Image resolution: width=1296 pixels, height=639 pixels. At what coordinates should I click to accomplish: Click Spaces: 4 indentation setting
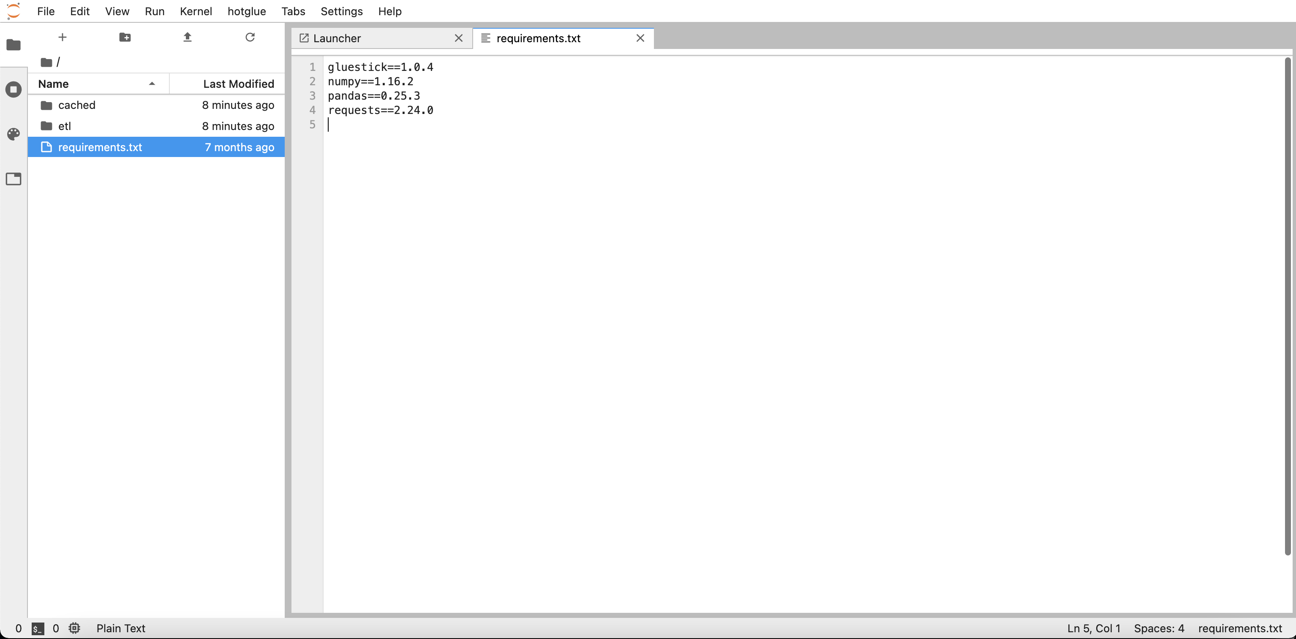[1159, 628]
